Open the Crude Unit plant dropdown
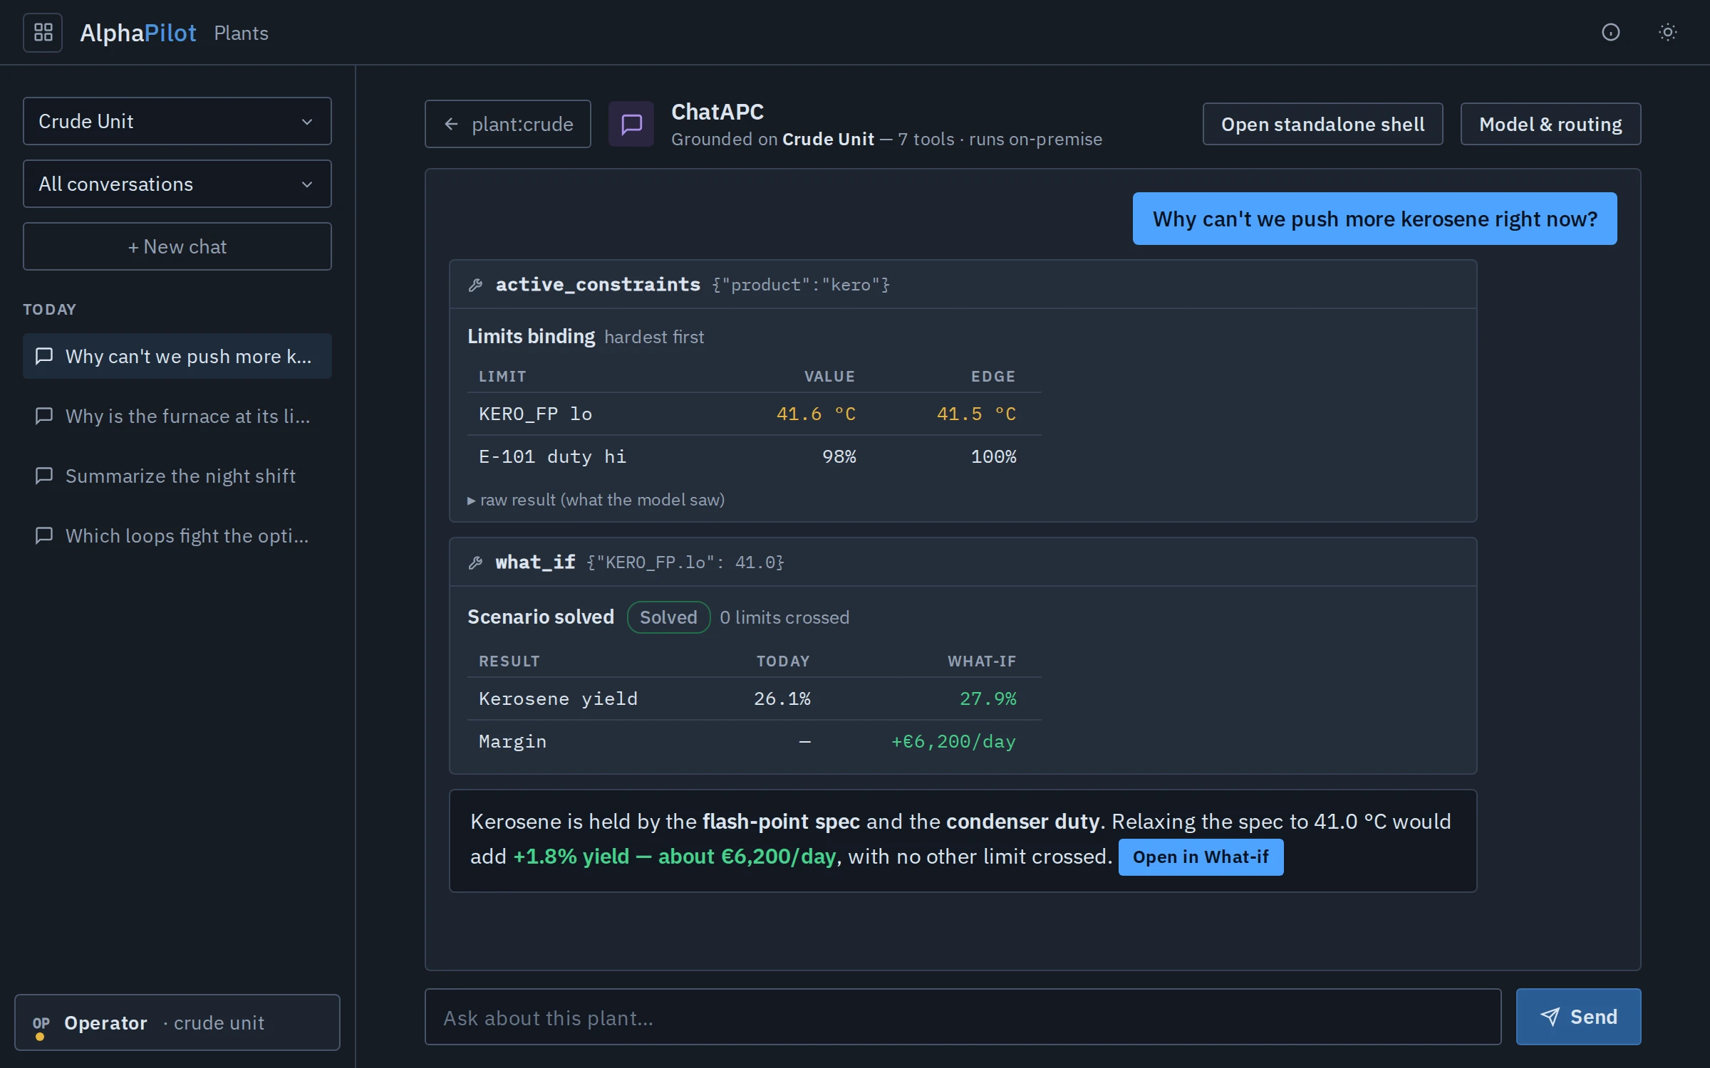 coord(177,121)
